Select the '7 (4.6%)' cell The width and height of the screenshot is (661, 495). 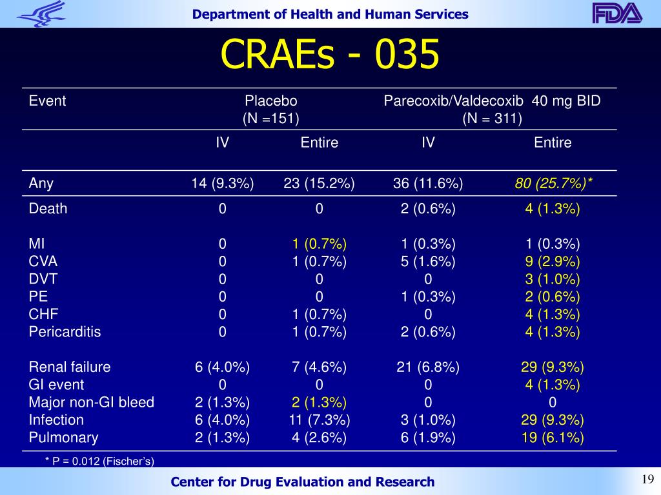coord(319,367)
